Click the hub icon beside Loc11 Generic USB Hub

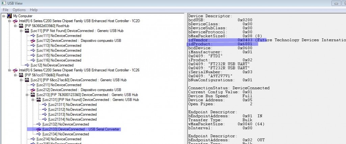point(27,31)
